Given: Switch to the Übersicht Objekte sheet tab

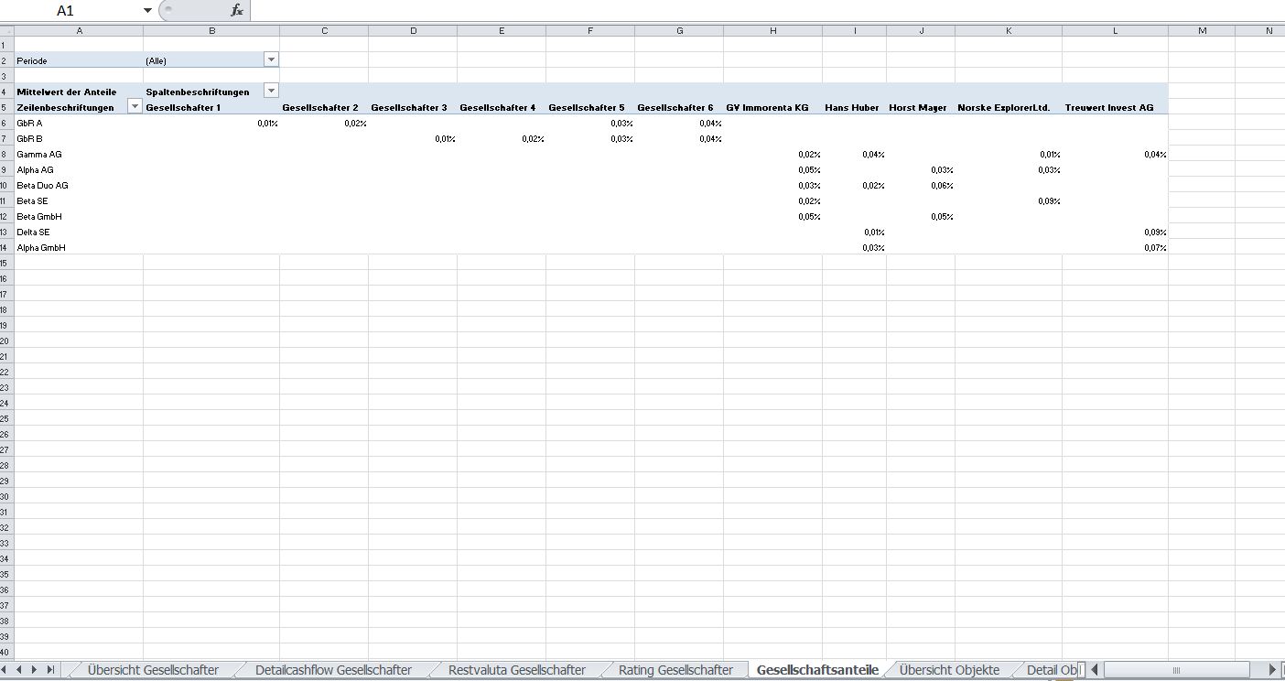Looking at the screenshot, I should tap(949, 670).
